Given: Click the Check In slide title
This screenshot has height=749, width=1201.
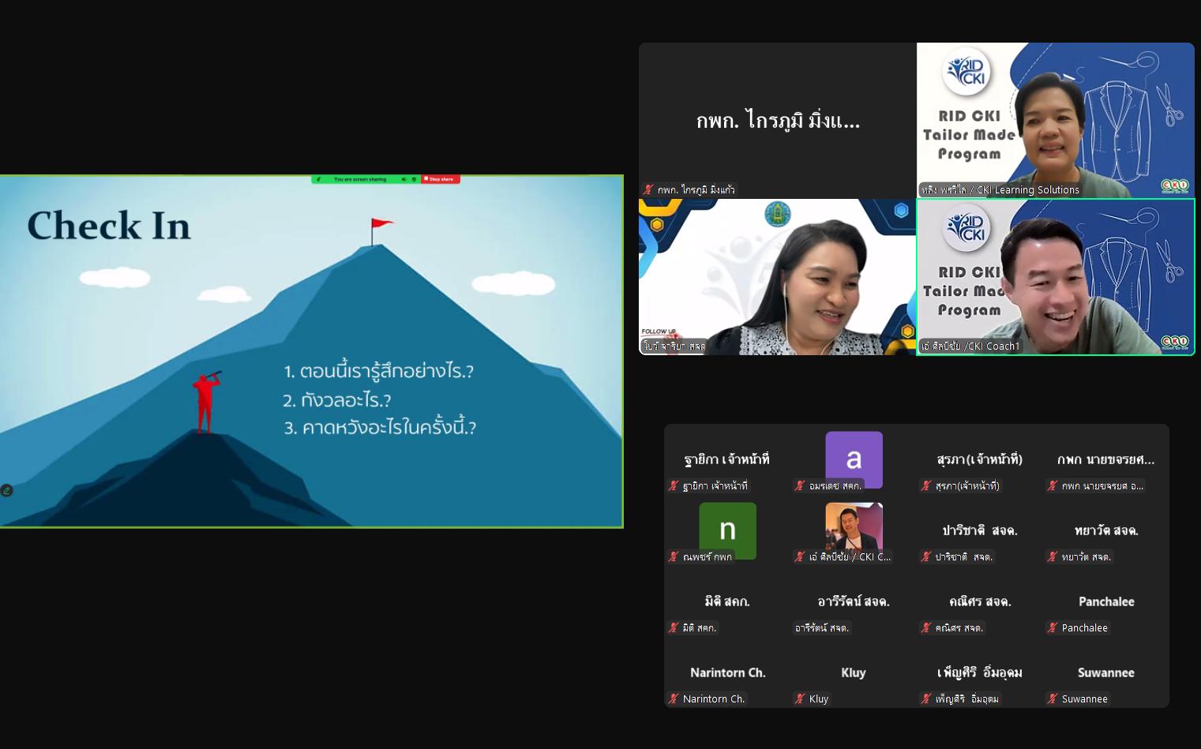Looking at the screenshot, I should pos(109,226).
